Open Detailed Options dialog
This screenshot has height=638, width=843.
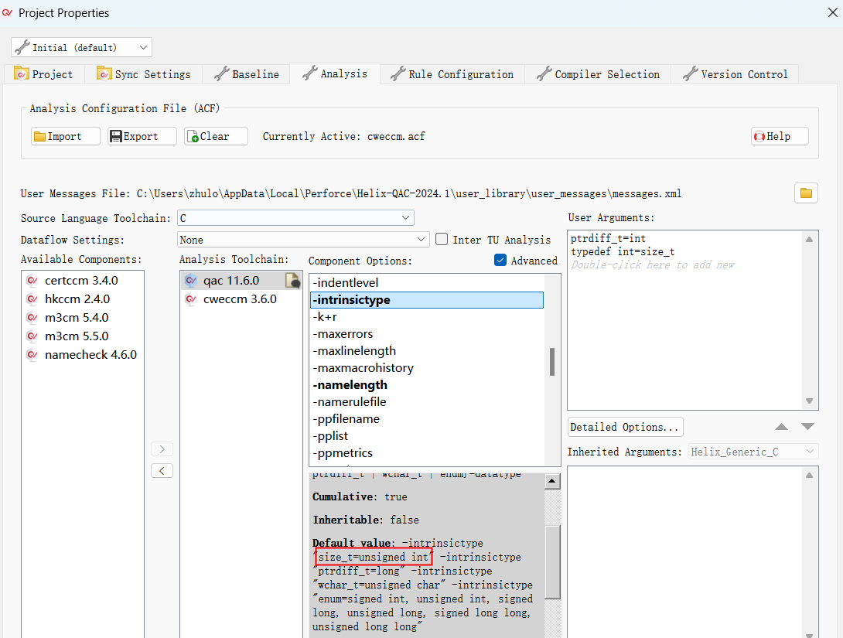pyautogui.click(x=625, y=427)
